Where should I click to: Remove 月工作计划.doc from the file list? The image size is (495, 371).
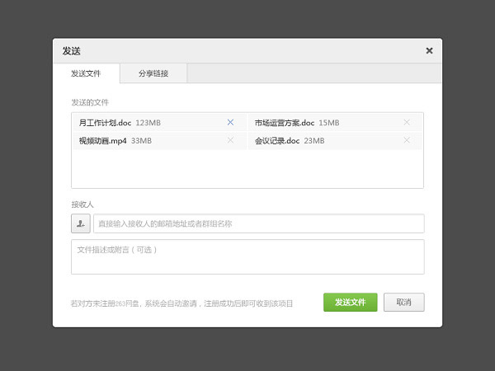[230, 122]
